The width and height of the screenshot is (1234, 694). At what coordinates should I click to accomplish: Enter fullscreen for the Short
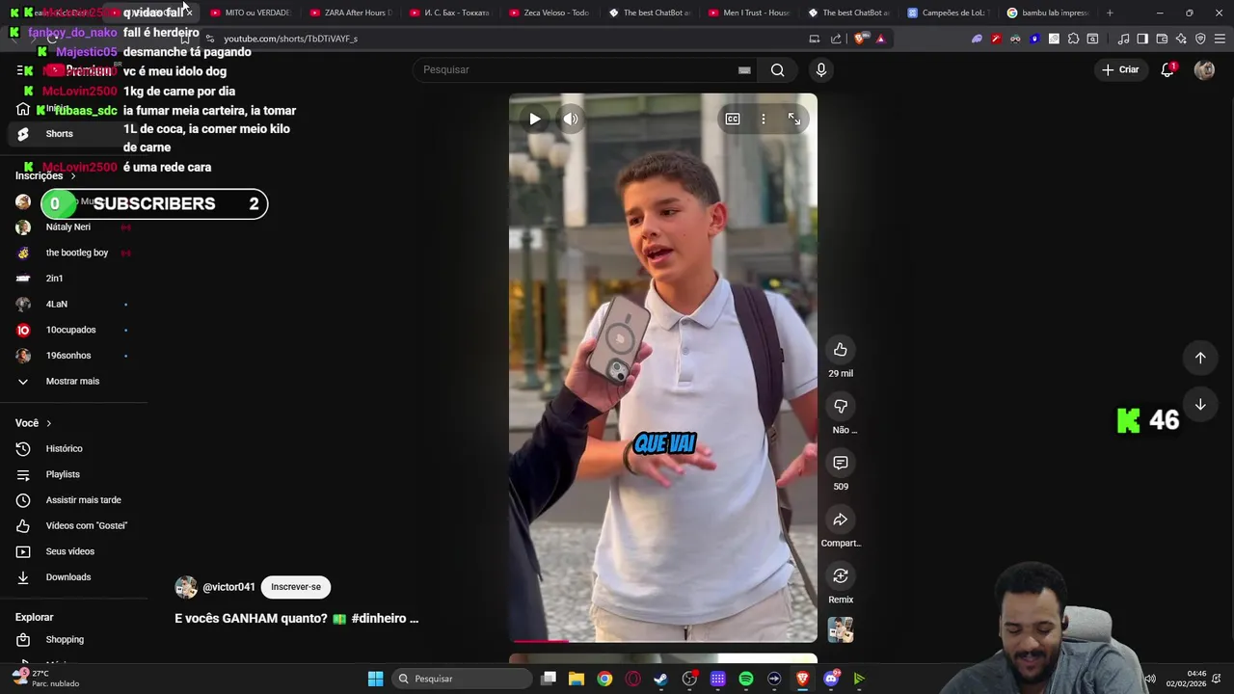point(793,119)
